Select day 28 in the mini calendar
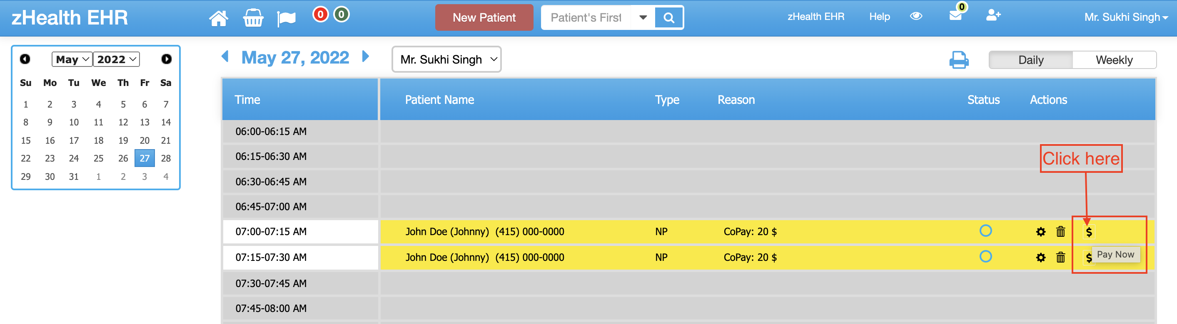 point(166,159)
